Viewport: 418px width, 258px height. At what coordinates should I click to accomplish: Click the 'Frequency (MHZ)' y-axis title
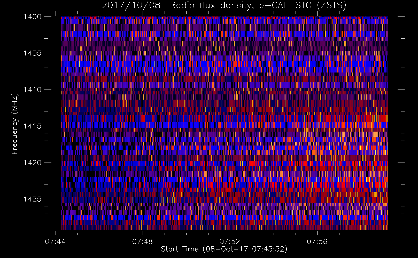tap(15, 124)
